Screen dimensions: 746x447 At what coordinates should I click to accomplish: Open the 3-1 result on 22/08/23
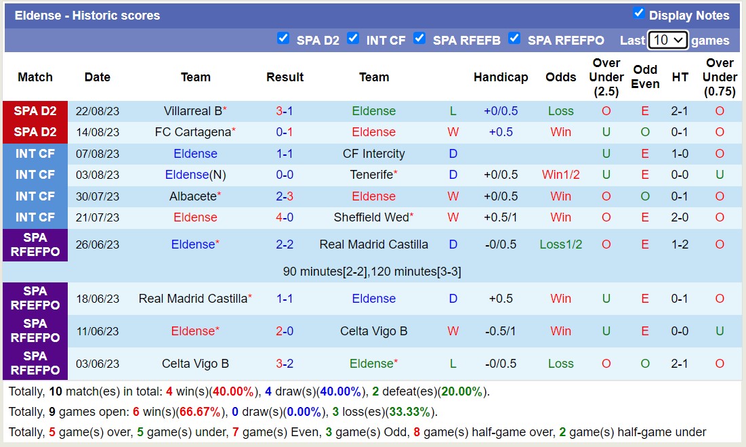click(285, 111)
